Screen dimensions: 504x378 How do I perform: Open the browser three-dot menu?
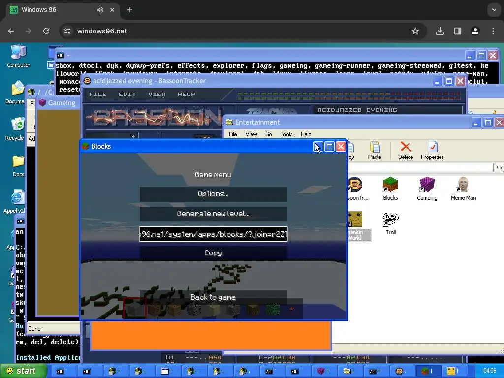[x=493, y=31]
